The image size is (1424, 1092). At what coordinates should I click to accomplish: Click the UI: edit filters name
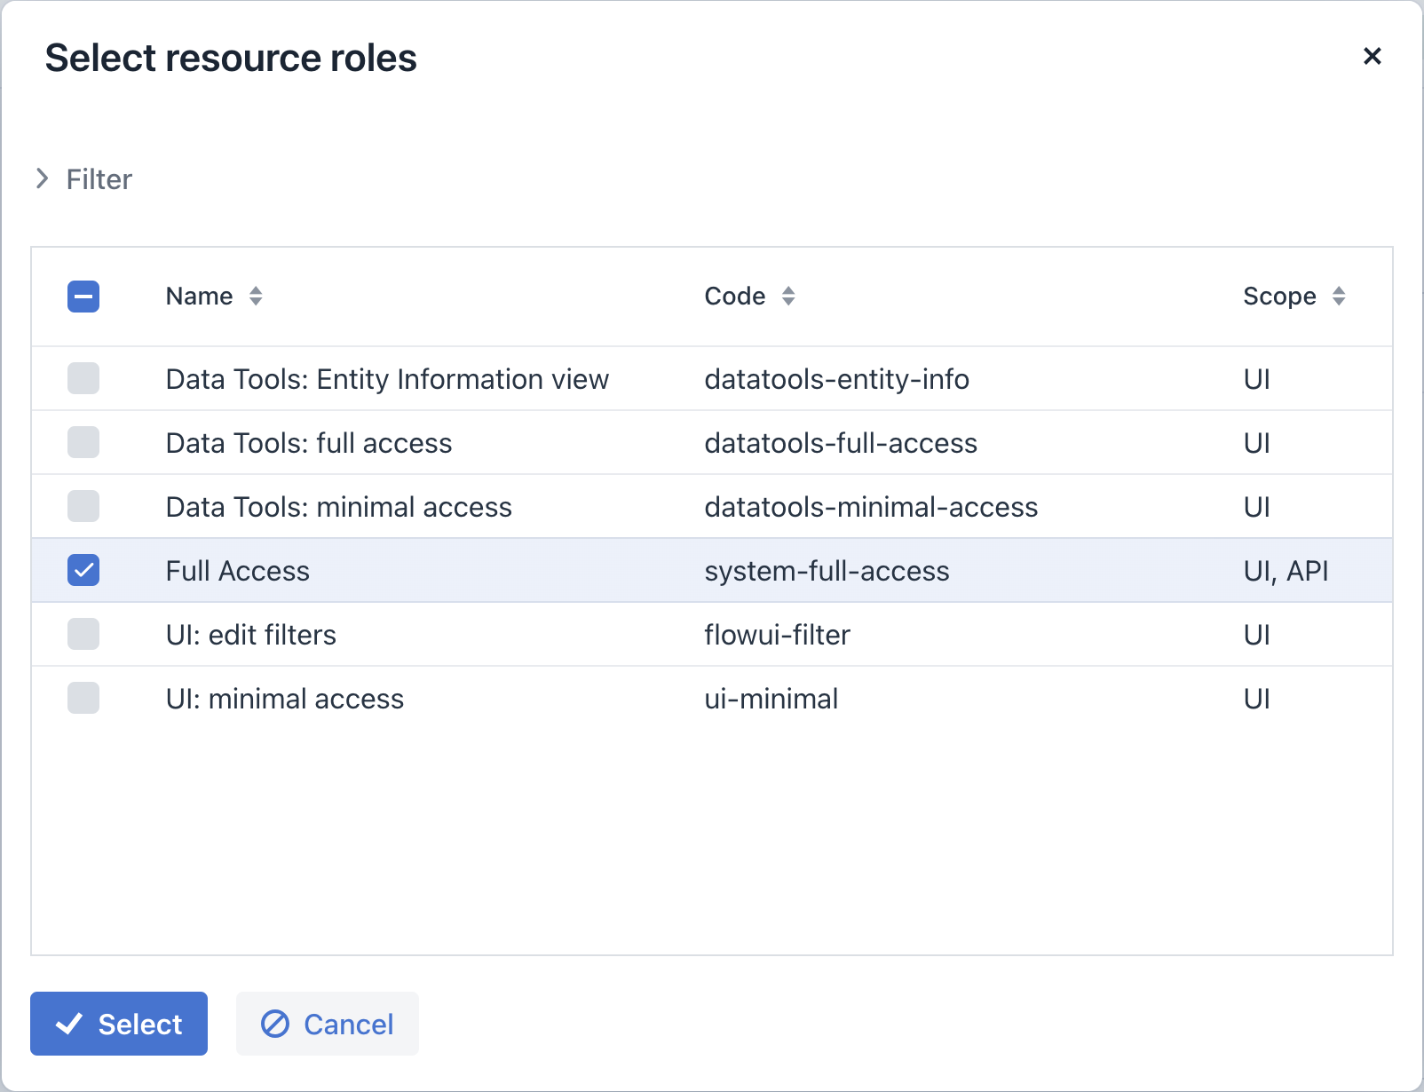(x=251, y=635)
